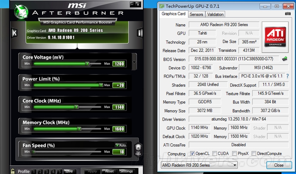Screen dimensions: 296x174
Task: Minimize the GPU-Z window
Action: click(x=265, y=6)
